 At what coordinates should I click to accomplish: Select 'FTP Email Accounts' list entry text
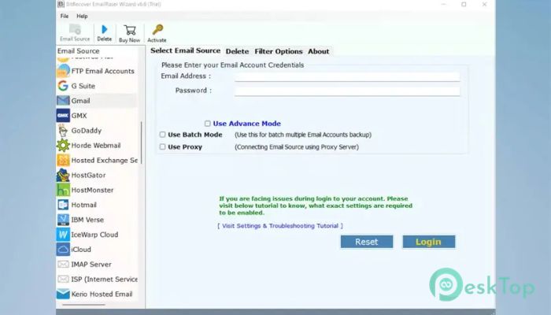pos(102,71)
